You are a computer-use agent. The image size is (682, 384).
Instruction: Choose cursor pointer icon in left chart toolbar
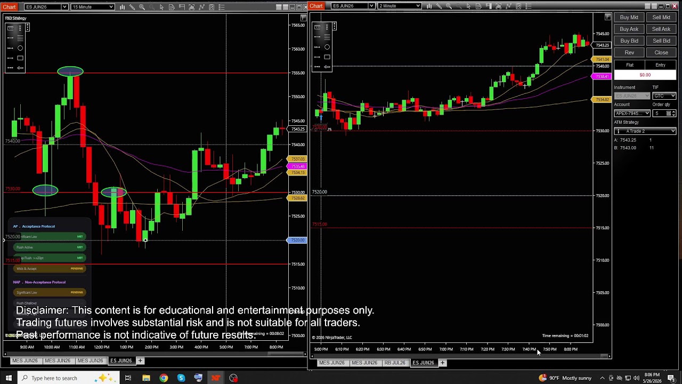[161, 7]
